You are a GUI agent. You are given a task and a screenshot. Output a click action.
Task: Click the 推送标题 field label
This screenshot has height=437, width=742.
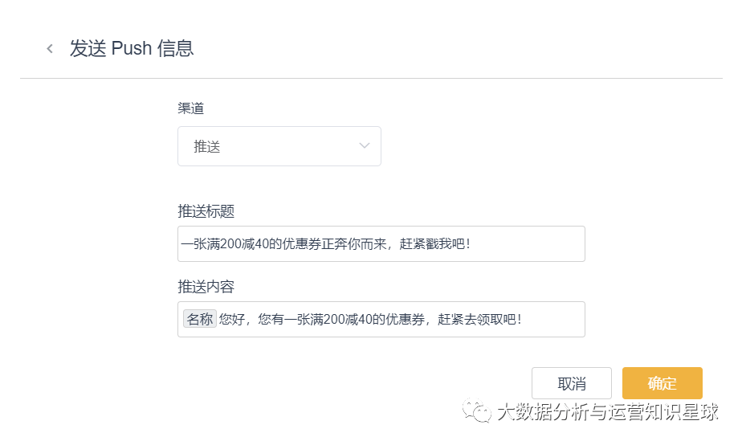[206, 211]
